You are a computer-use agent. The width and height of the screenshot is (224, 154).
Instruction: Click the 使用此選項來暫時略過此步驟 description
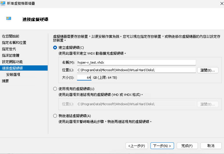(105, 122)
